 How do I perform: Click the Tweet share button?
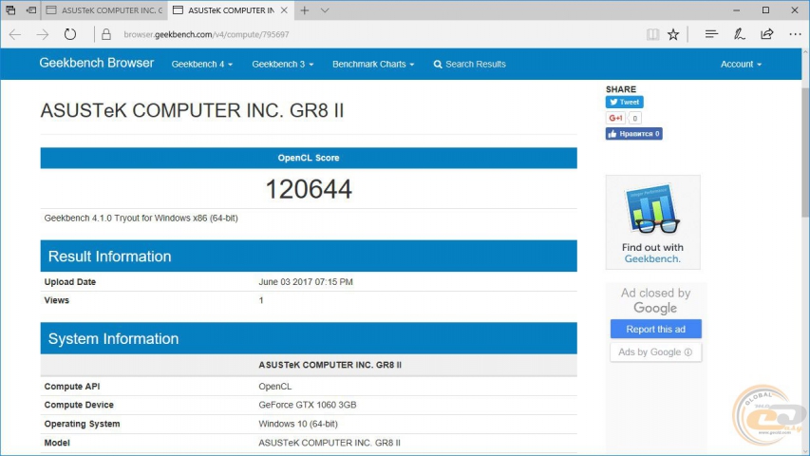(625, 102)
